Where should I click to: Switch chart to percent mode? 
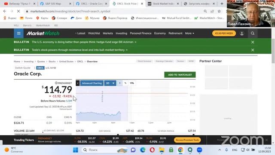[125, 83]
